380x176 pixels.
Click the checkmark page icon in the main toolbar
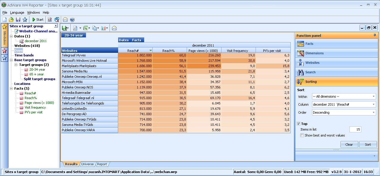point(50,20)
